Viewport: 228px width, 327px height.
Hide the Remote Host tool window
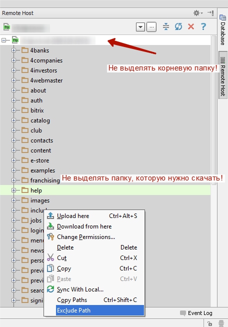[210, 13]
